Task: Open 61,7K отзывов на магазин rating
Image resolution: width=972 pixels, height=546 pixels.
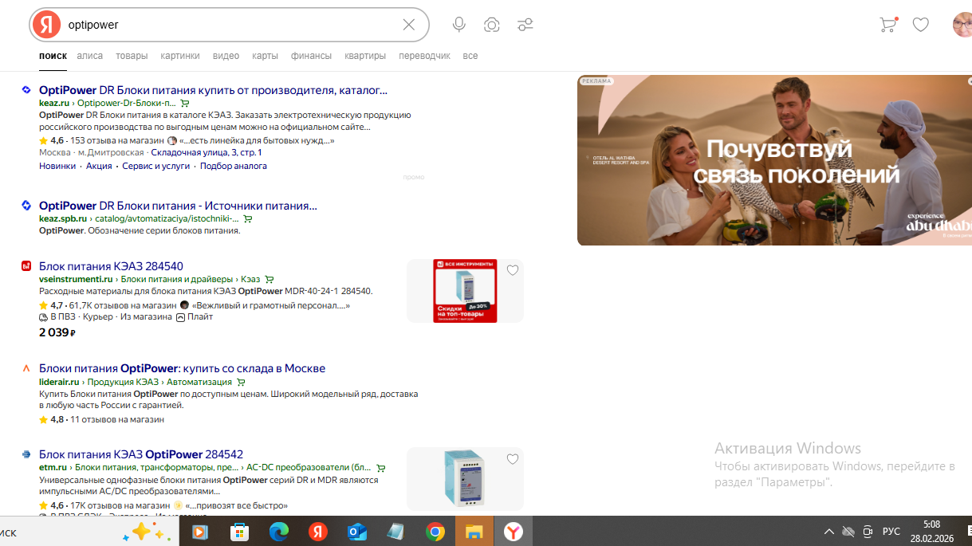Action: (123, 305)
